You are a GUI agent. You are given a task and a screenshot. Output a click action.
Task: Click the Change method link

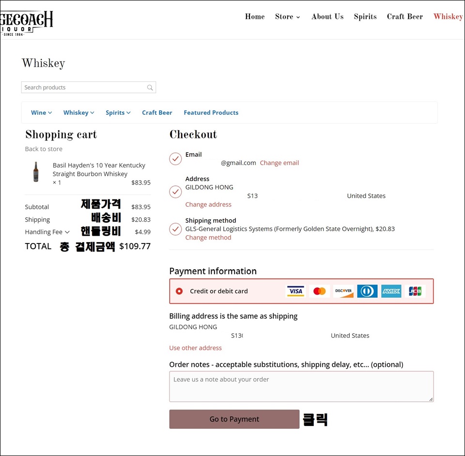click(208, 238)
